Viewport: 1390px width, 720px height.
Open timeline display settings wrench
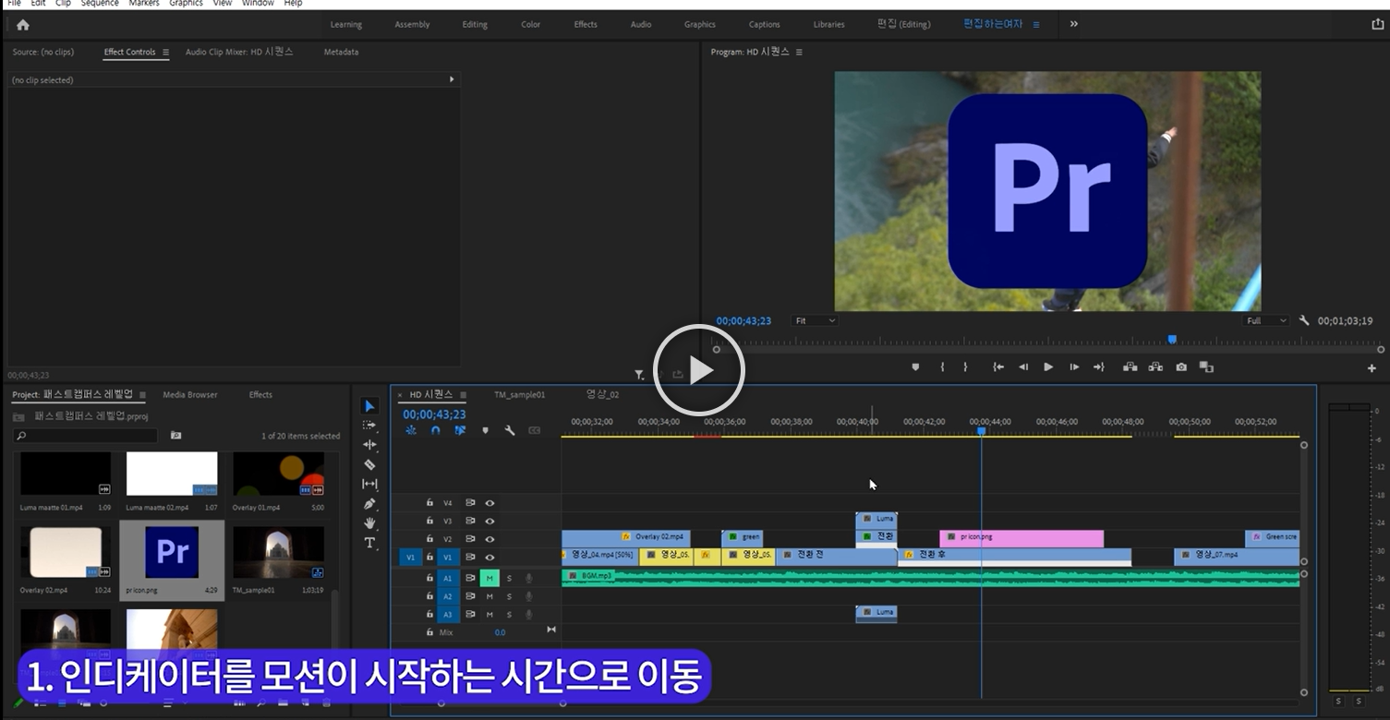[509, 430]
